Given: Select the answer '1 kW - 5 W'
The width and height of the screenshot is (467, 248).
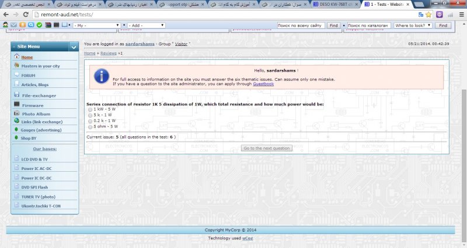Looking at the screenshot, I should (90, 109).
